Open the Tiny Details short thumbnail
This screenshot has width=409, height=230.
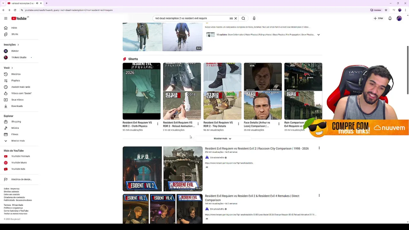222,91
